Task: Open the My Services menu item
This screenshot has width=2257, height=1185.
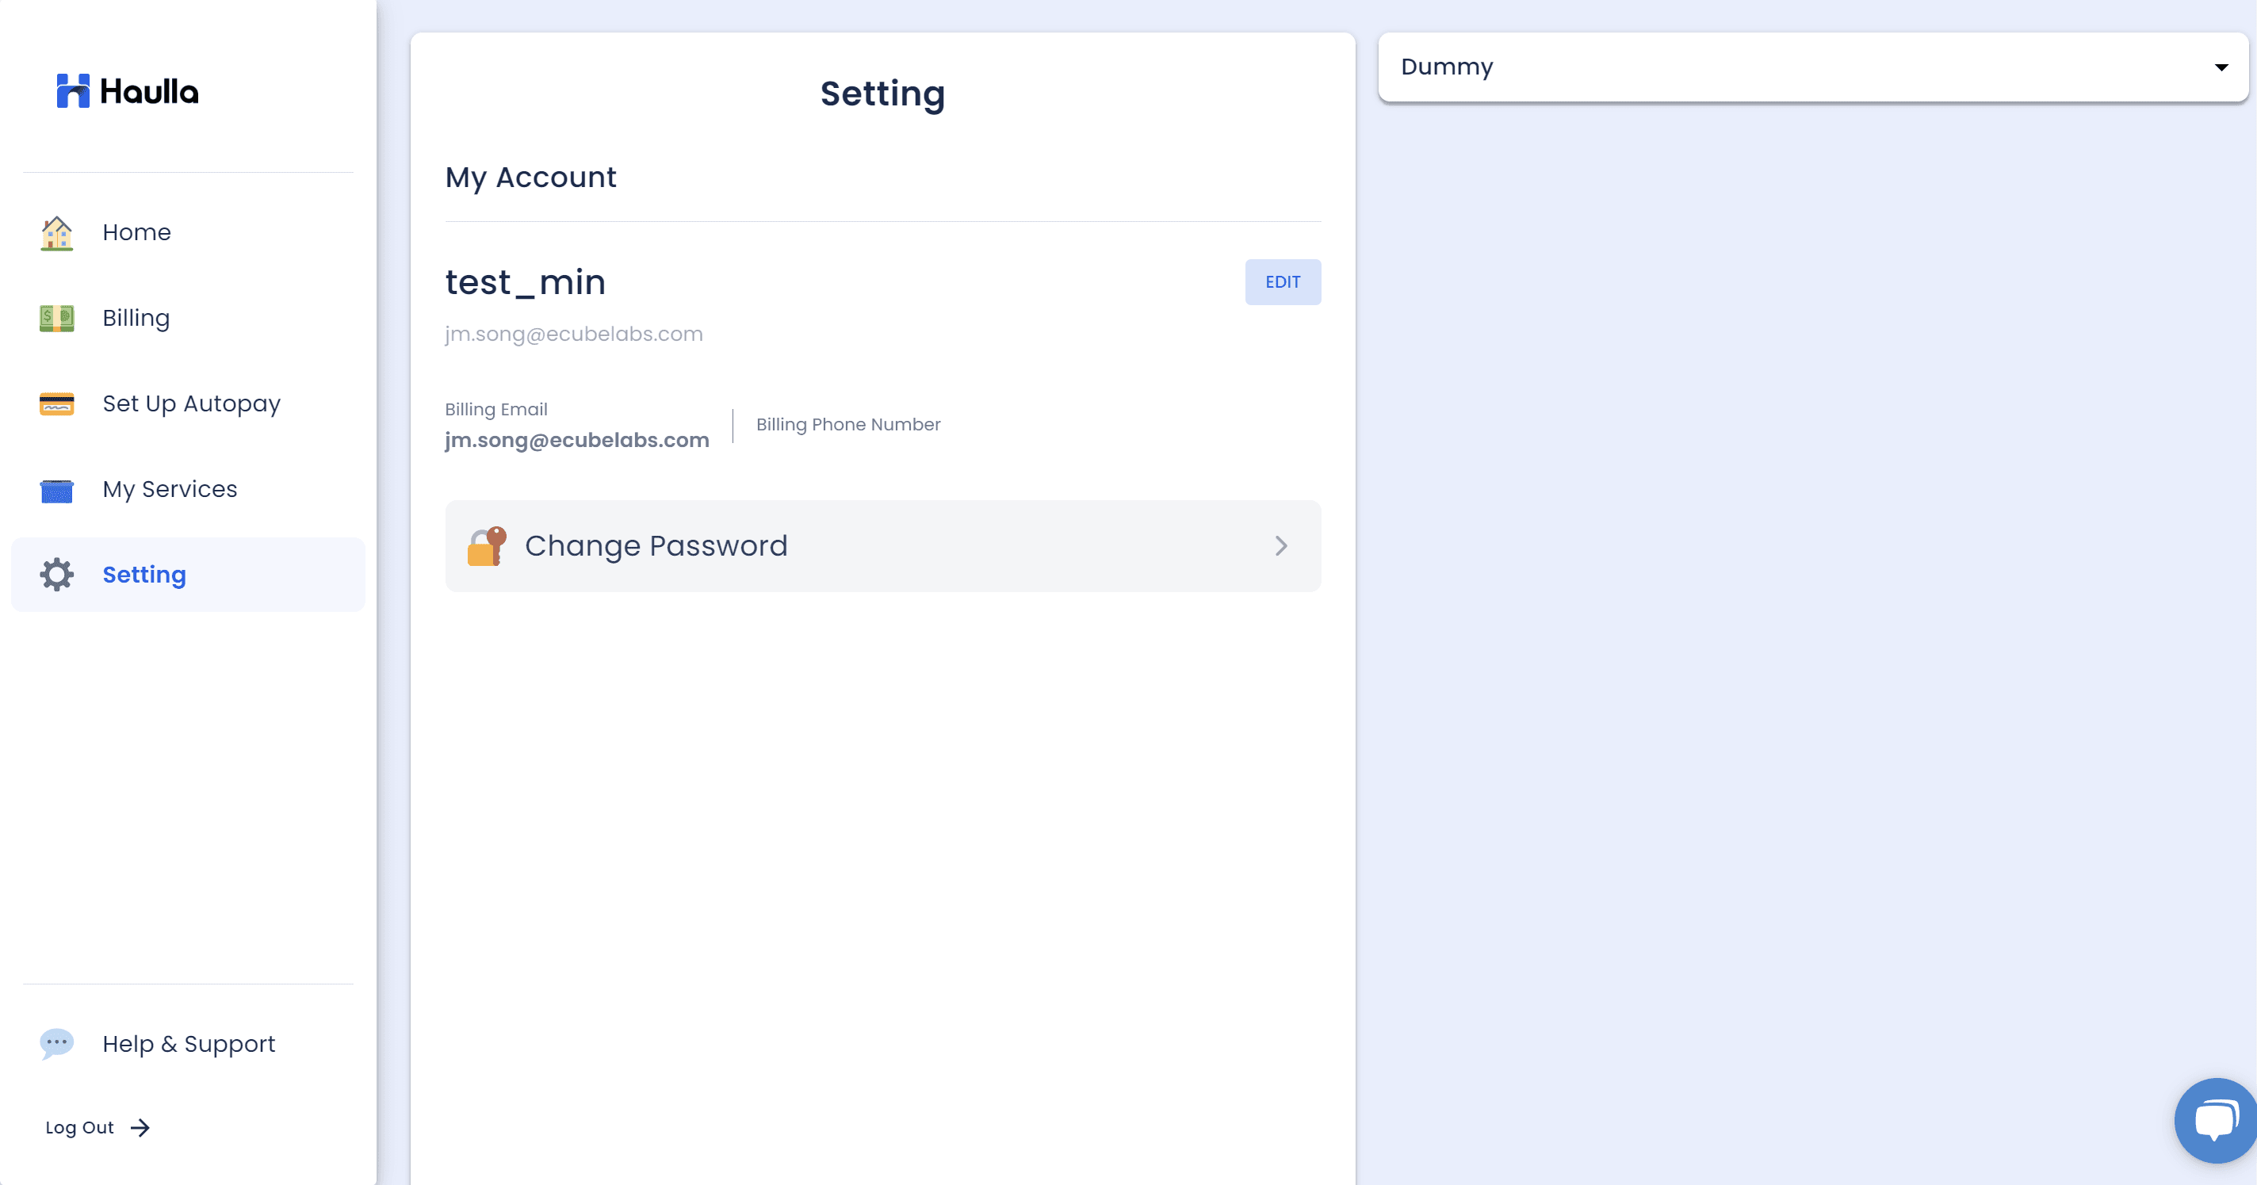Action: coord(170,490)
